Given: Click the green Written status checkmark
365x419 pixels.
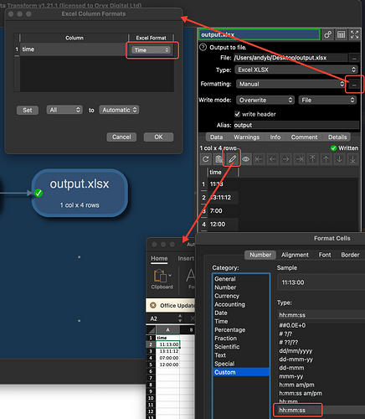Looking at the screenshot, I should tap(333, 148).
